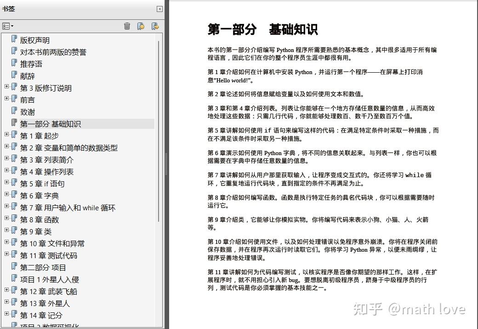Open the 前言 bookmark
This screenshot has width=478, height=329.
(x=27, y=99)
